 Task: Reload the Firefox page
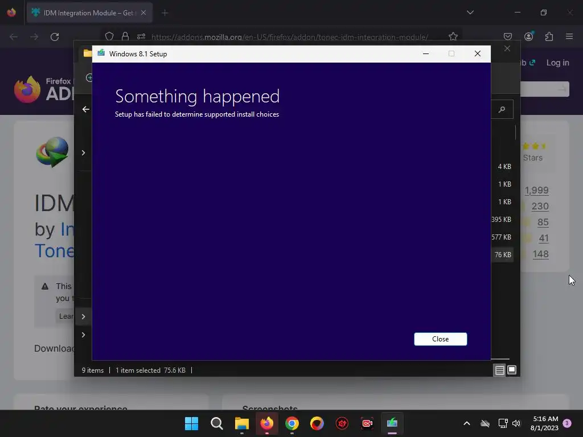point(55,37)
